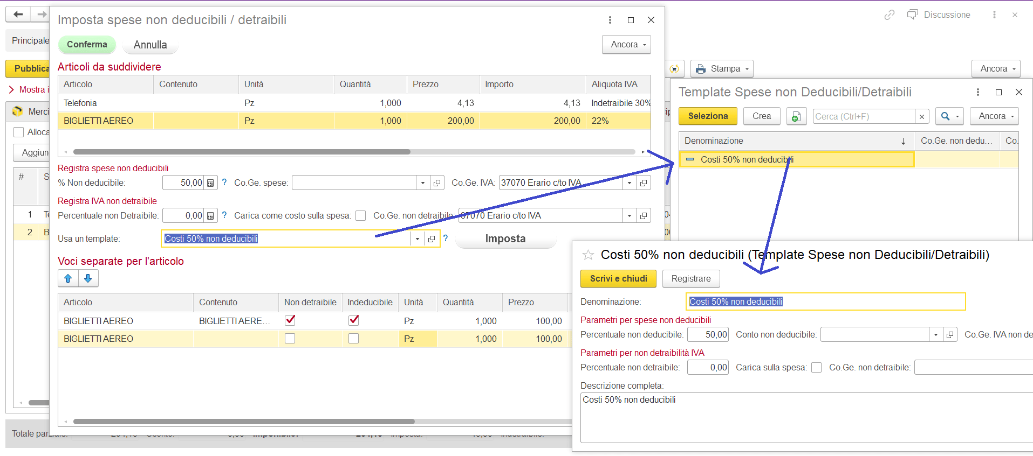Click the Pubblica button in background window
The width and height of the screenshot is (1033, 456).
(28, 69)
